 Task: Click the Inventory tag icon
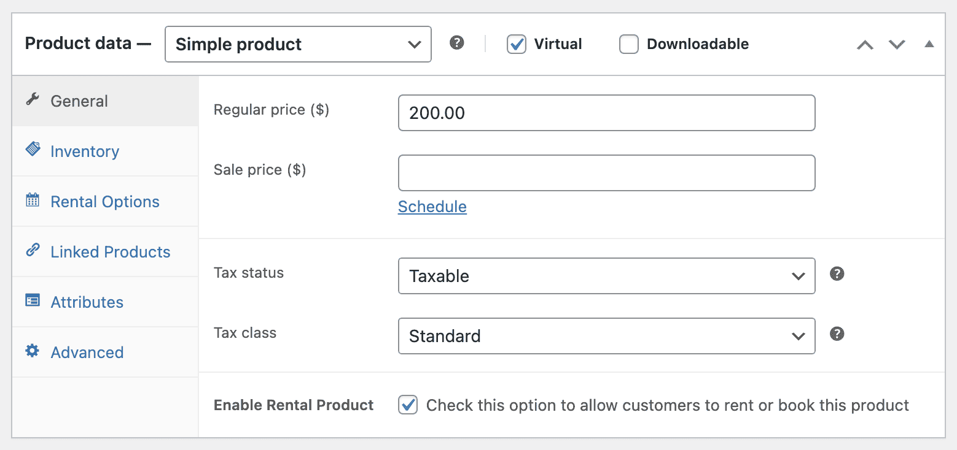(x=32, y=150)
